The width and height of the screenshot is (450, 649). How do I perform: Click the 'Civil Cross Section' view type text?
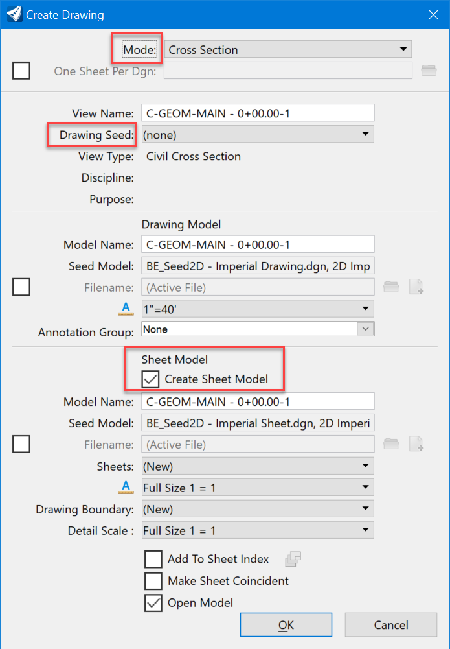[194, 156]
